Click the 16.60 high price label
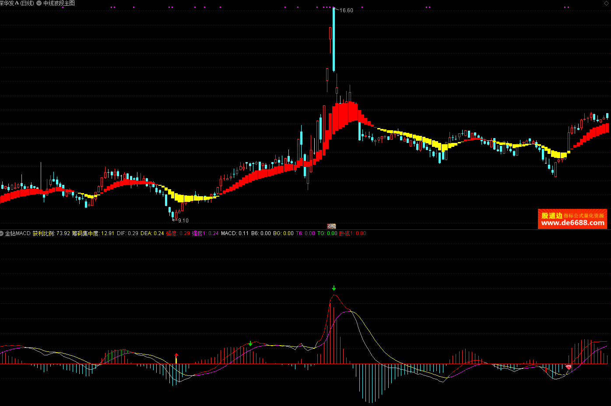Screen dimensions: 611x406 (346, 10)
